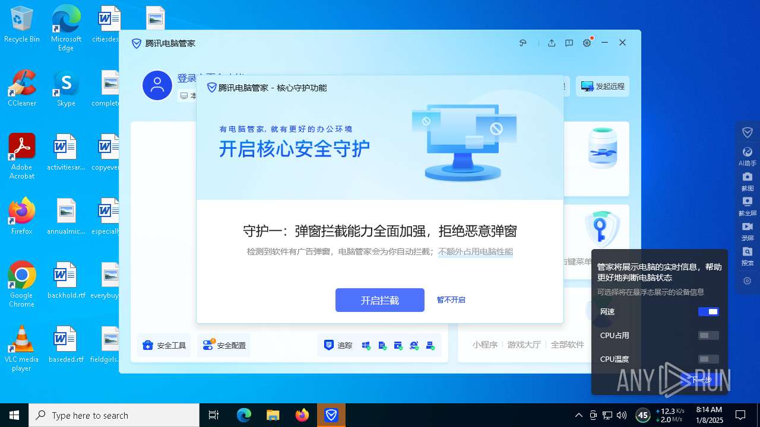Image resolution: width=760 pixels, height=427 pixels.
Task: Open the feedback icon in title bar
Action: 569,43
